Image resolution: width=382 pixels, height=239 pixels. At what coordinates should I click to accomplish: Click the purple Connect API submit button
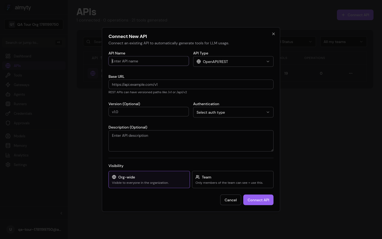click(x=258, y=200)
